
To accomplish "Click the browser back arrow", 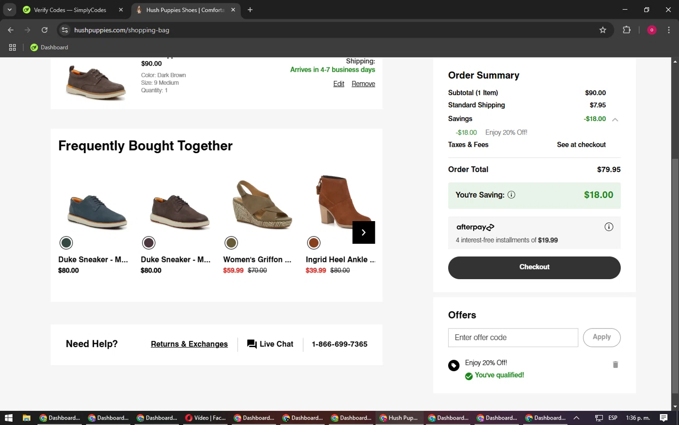I will 11,30.
